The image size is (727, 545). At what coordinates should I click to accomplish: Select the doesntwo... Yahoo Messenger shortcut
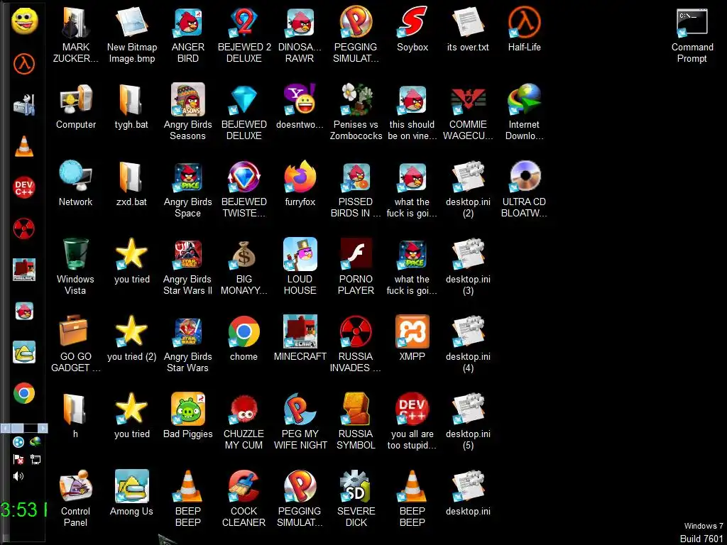(x=300, y=106)
